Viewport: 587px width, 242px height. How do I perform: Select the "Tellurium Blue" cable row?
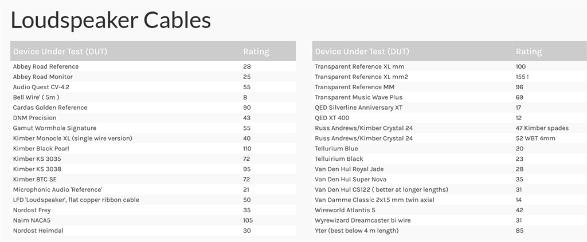tap(336, 149)
